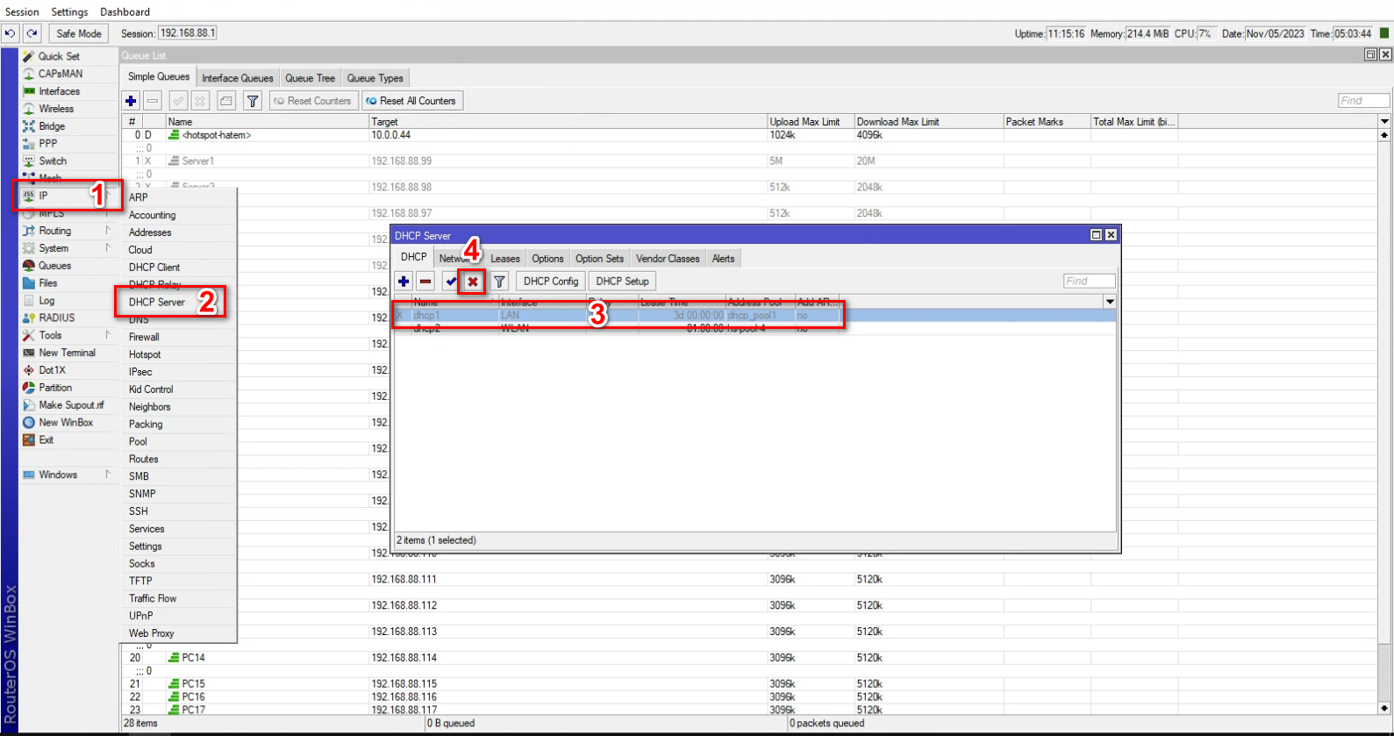Click the Reset All Counters button
Screen dimensions: 1394x736
411,101
